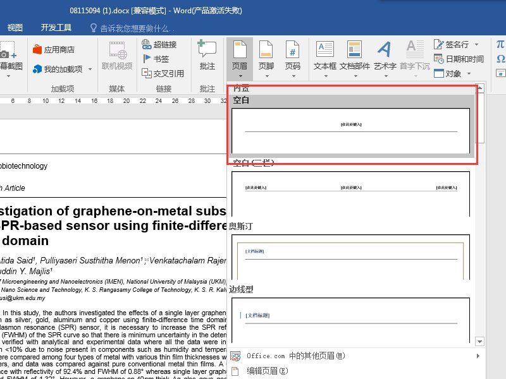Select the 空白 header template
Viewport: 506px width, 379px height.
tap(352, 129)
